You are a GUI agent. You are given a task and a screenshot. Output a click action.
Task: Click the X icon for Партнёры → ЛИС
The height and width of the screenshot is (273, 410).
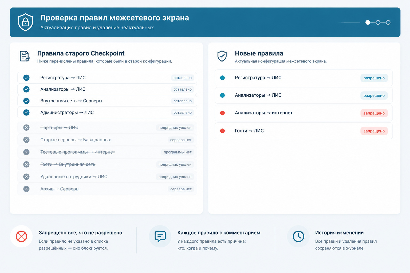pos(26,127)
